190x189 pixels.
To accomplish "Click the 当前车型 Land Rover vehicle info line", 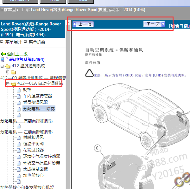I will [73, 10].
